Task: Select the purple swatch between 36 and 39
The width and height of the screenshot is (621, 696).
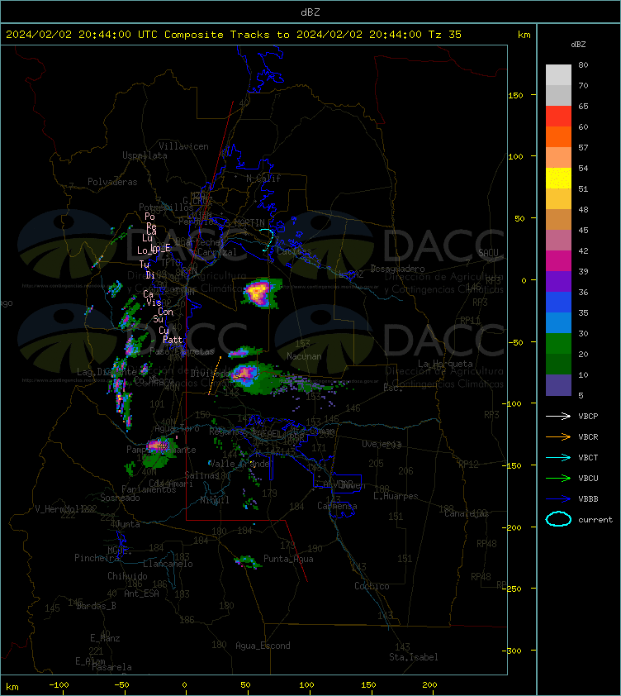Action: [558, 281]
